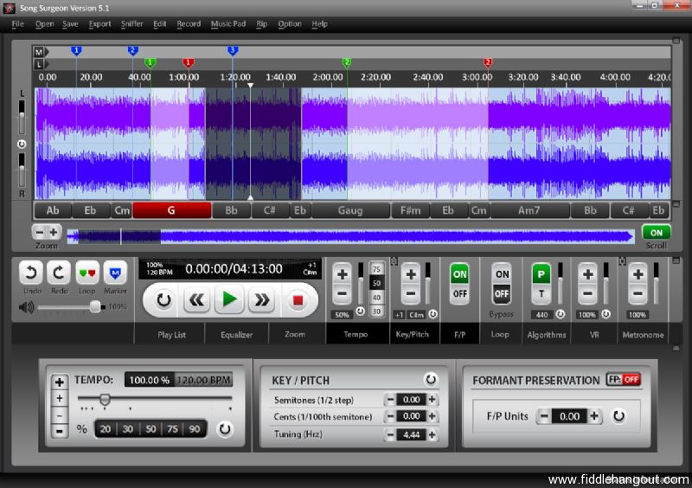Open the Music Pad menu
692x488 pixels.
tap(228, 23)
